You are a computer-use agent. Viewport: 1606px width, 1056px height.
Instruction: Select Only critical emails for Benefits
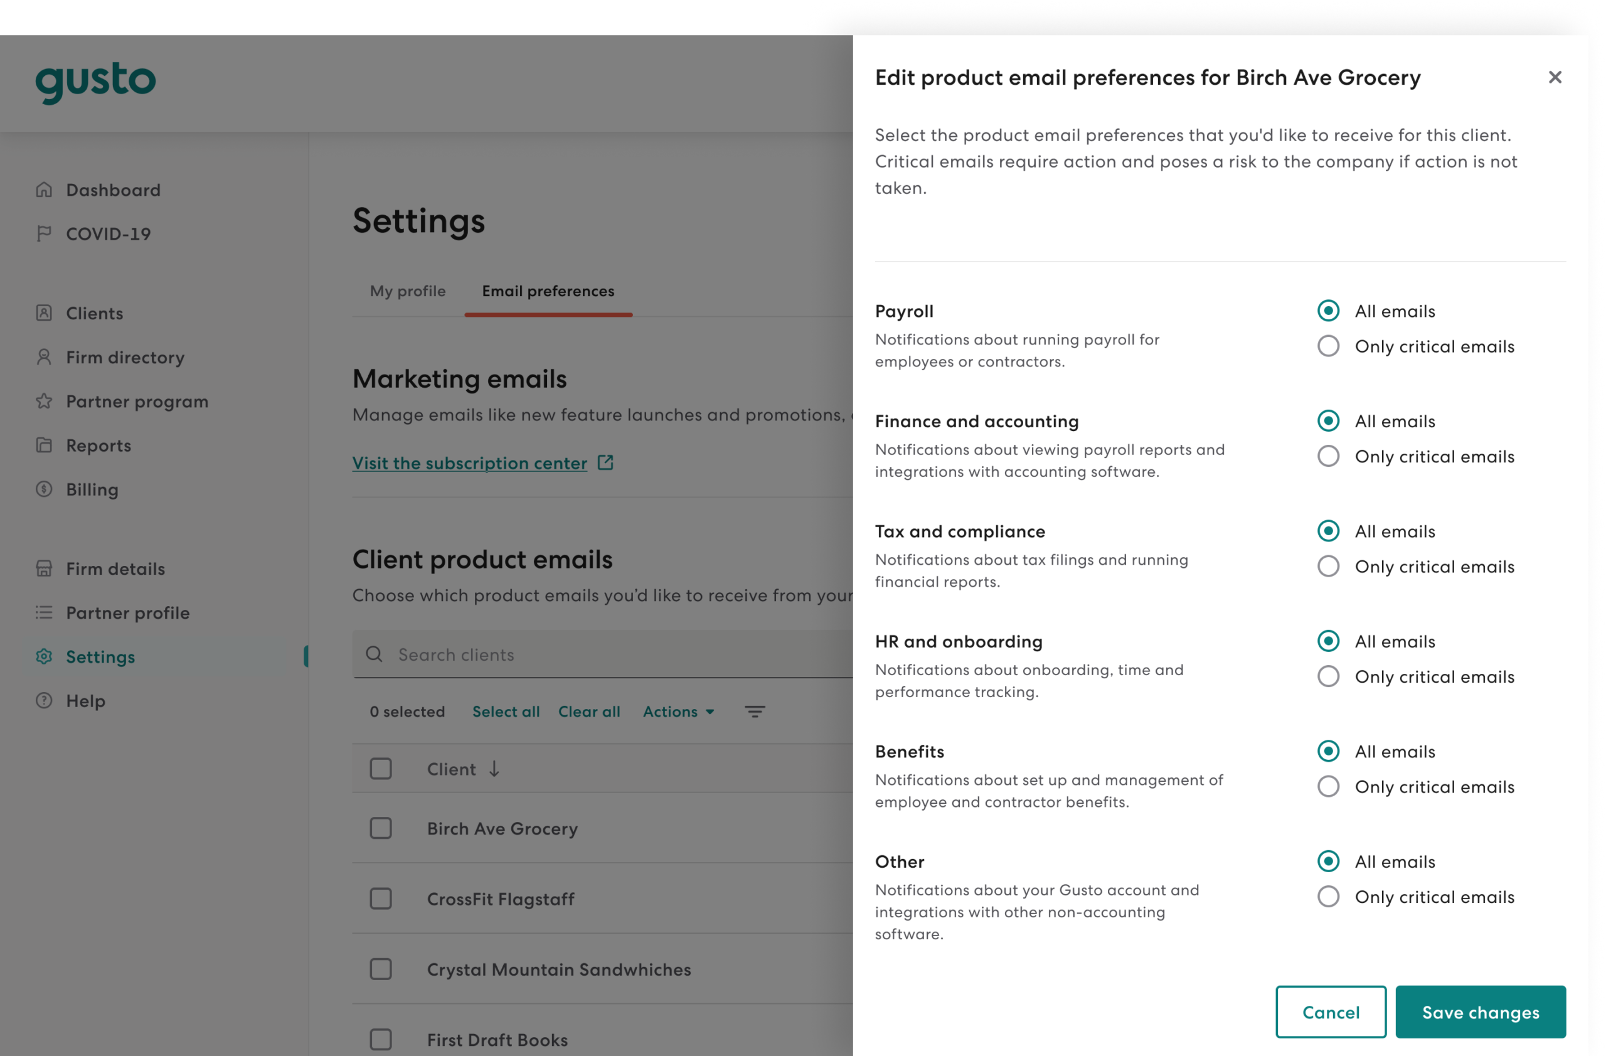1328,787
